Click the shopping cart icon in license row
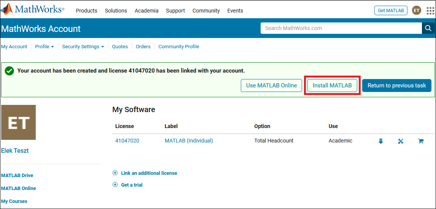 (x=421, y=141)
